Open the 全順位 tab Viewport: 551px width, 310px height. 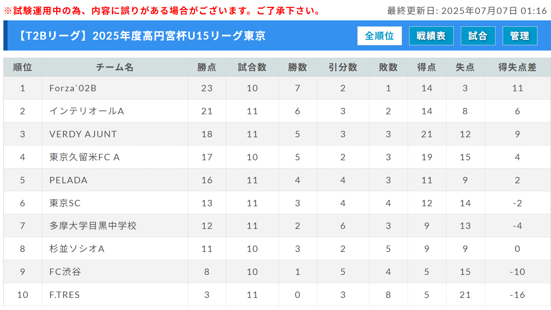379,36
